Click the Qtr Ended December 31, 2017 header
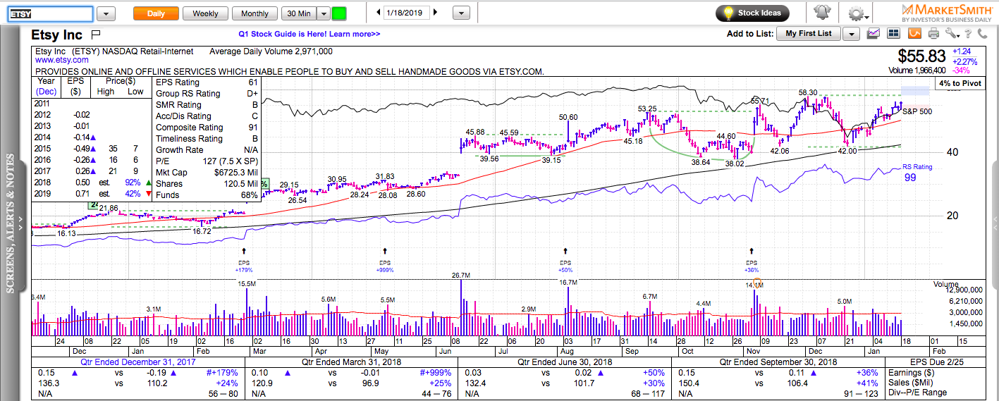Viewport: 999px width, 401px height. (138, 362)
